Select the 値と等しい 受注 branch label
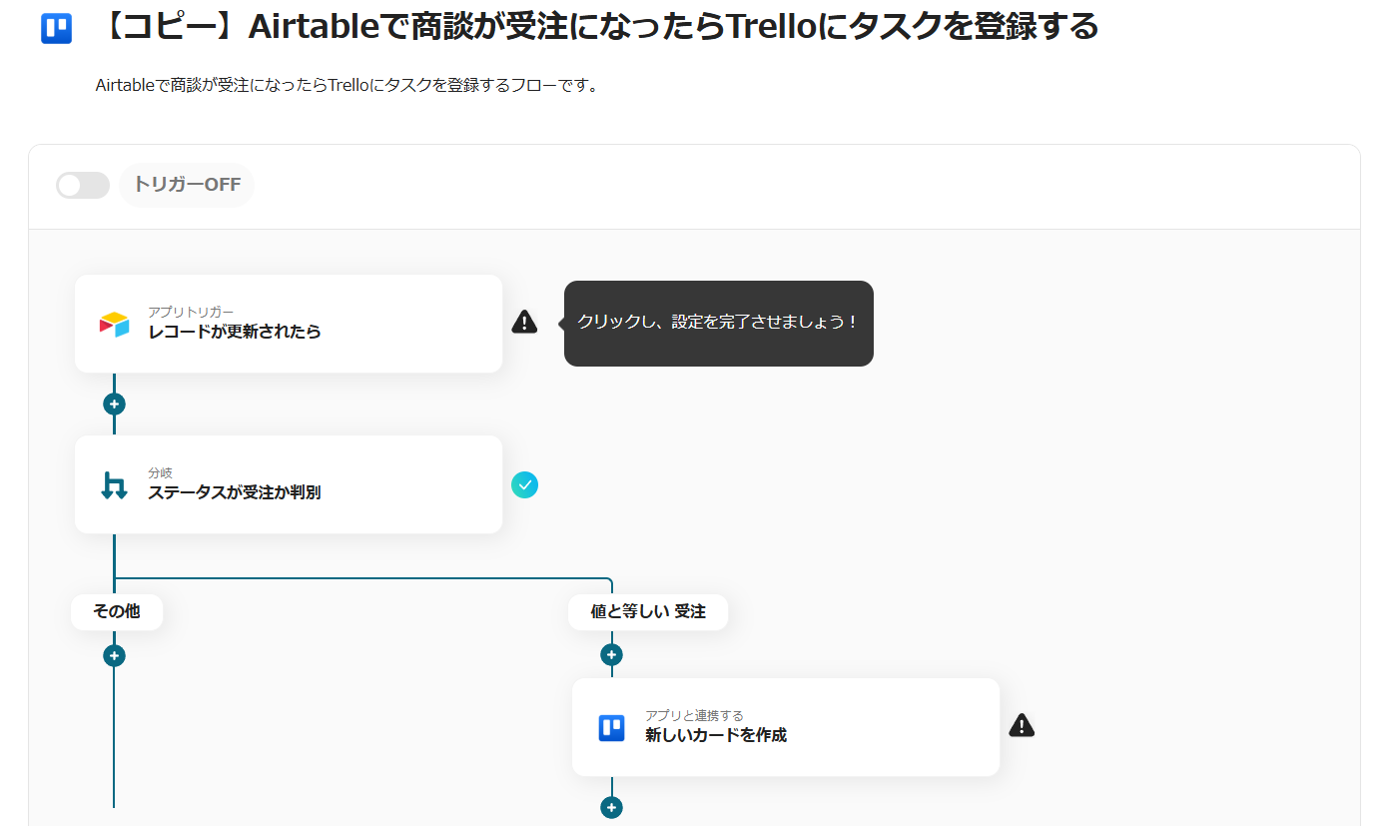 tap(647, 611)
